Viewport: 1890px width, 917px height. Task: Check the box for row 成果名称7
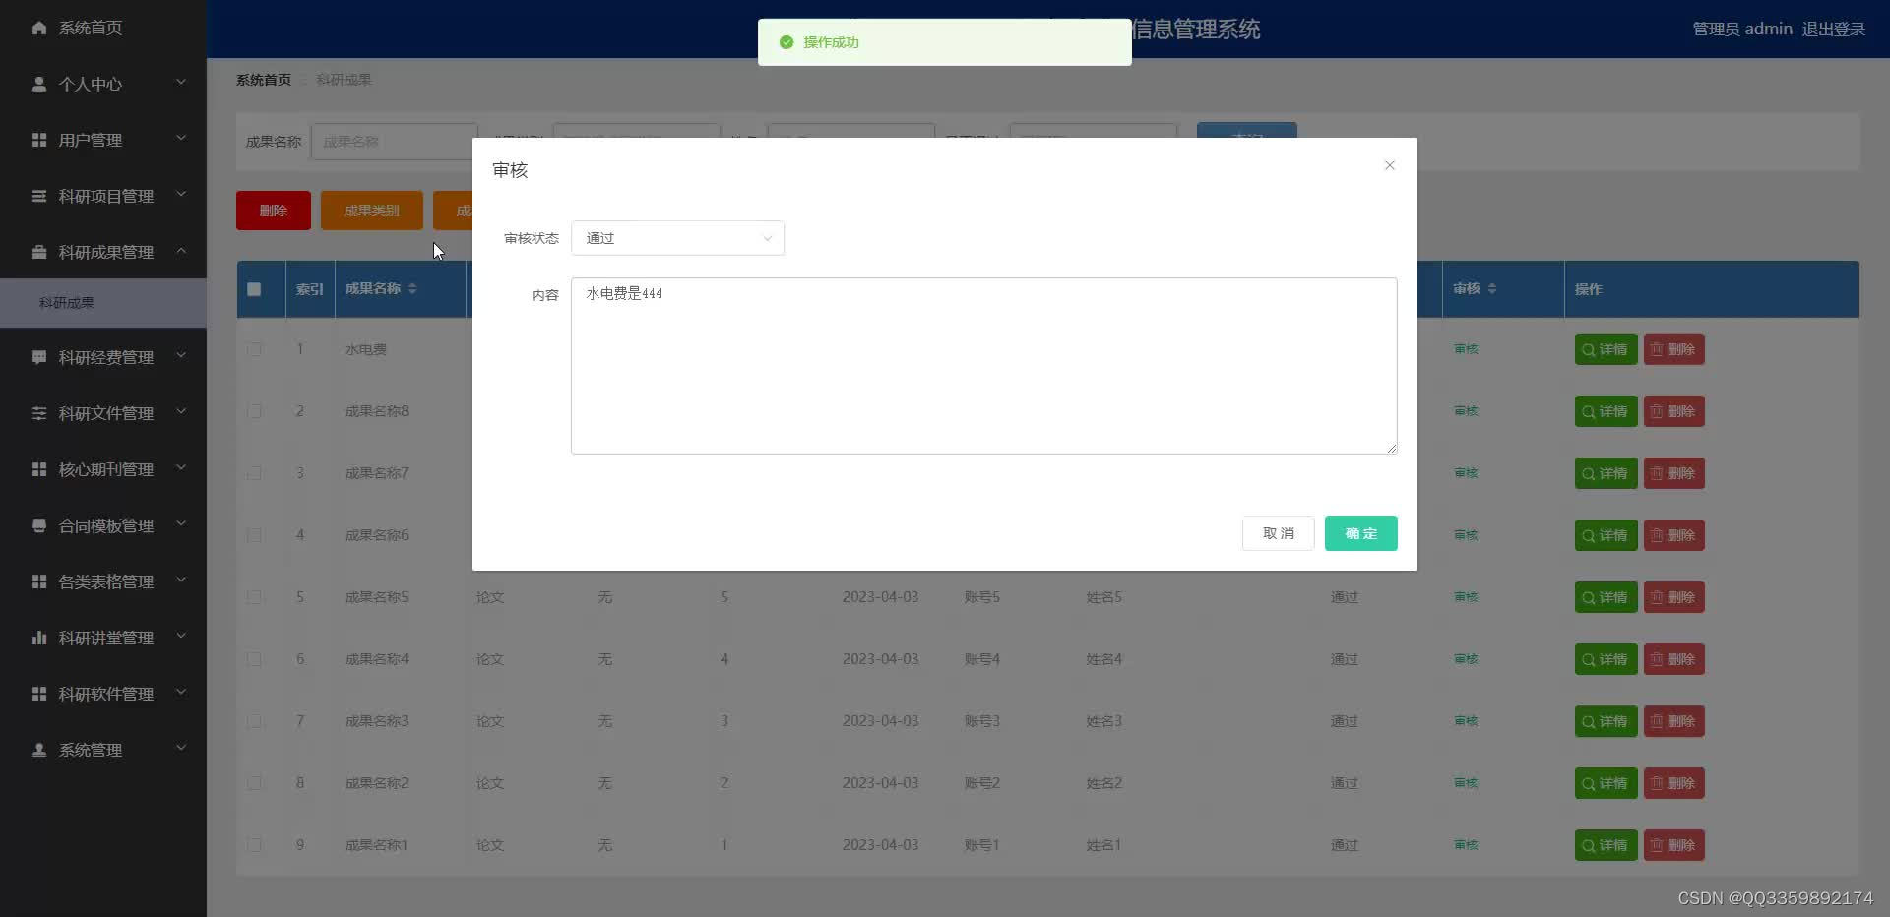[254, 473]
